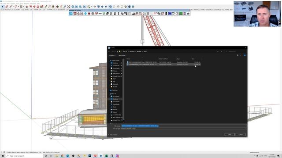Activate the Arc drawing tool

(x=16, y=7)
